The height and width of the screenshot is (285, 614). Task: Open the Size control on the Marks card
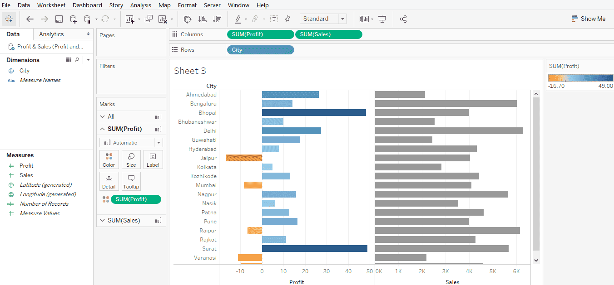coord(131,159)
